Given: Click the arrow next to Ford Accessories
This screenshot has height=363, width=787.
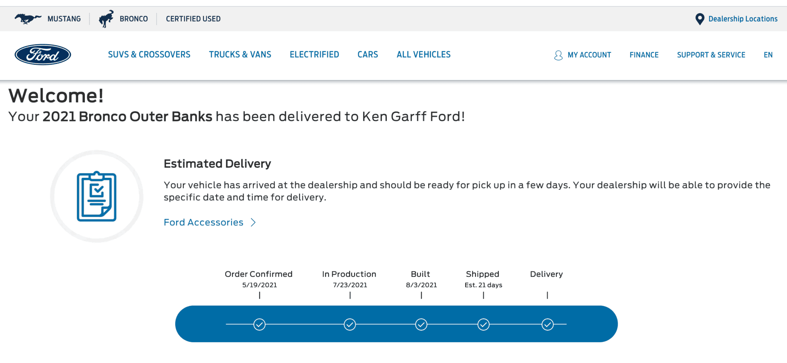Looking at the screenshot, I should click(x=253, y=223).
